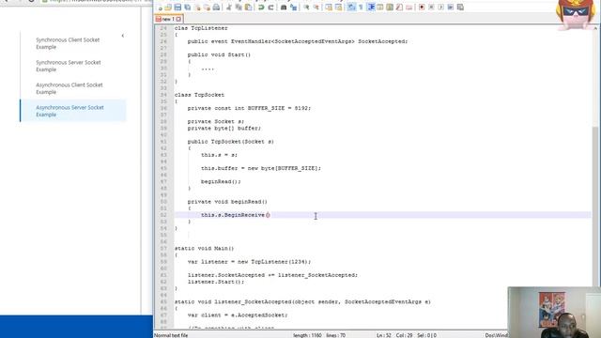Open Asynchronous Client Socket Example link
Screen dimensions: 601x338
[69, 88]
